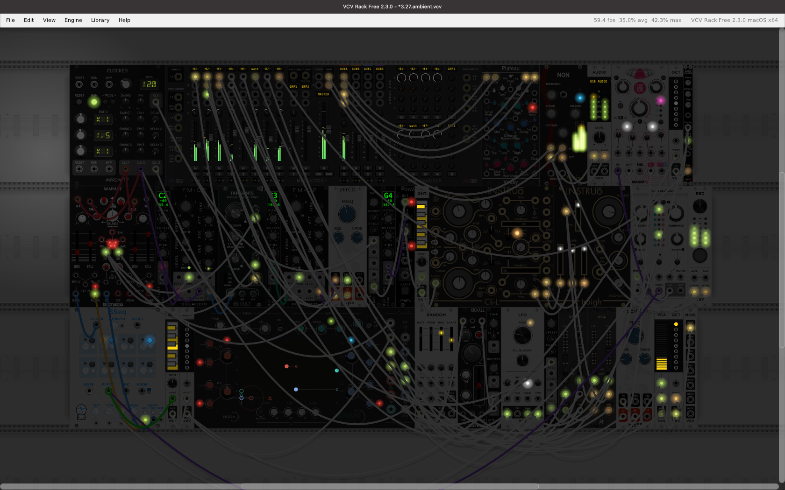This screenshot has width=785, height=490.
Task: Open the File menu
Action: pos(10,20)
